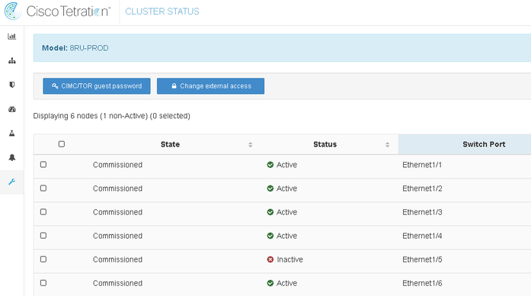
Task: Click green check icon for Ethernet1/4
Action: tap(270, 236)
